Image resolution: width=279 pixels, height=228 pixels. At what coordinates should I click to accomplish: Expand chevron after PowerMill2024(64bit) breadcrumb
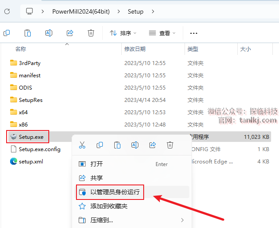coord(119,11)
